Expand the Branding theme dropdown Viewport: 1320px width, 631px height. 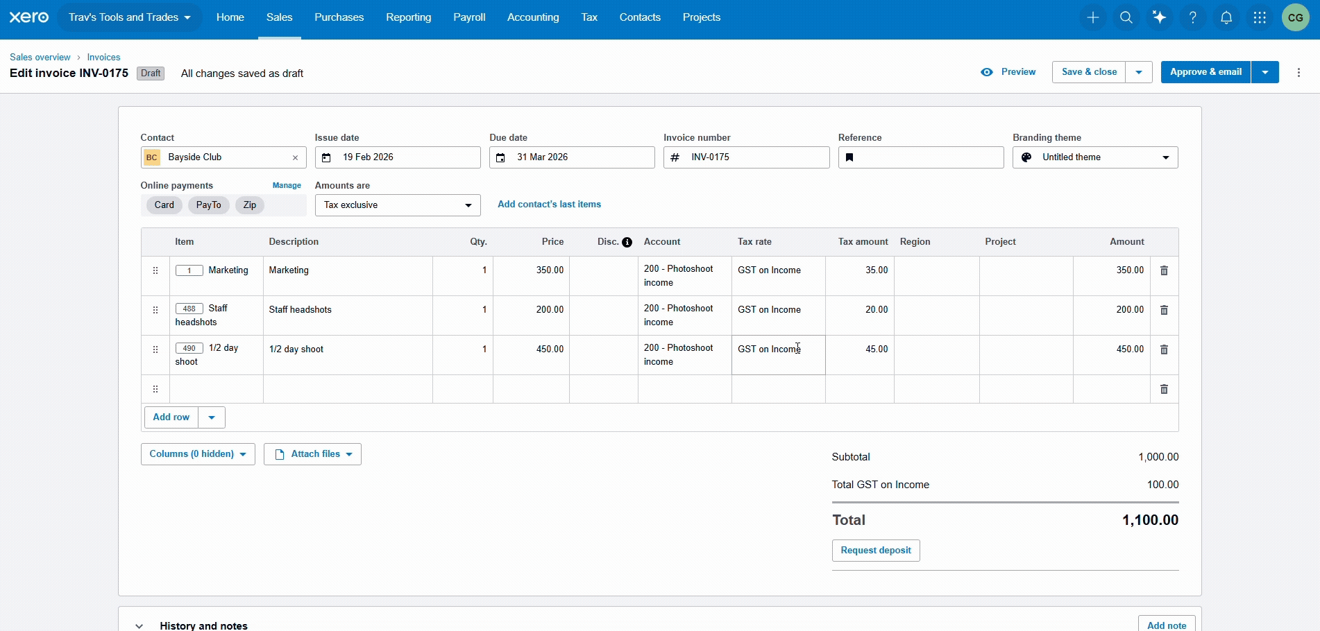[x=1094, y=157]
